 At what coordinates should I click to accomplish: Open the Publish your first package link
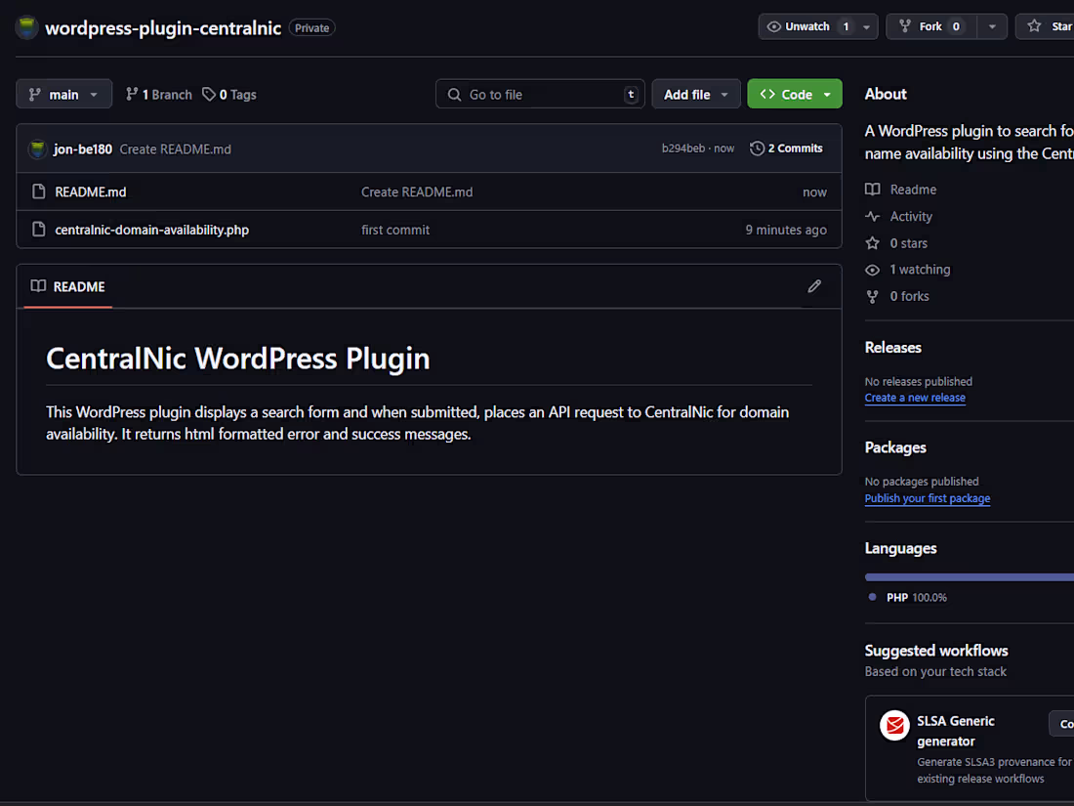coord(927,497)
